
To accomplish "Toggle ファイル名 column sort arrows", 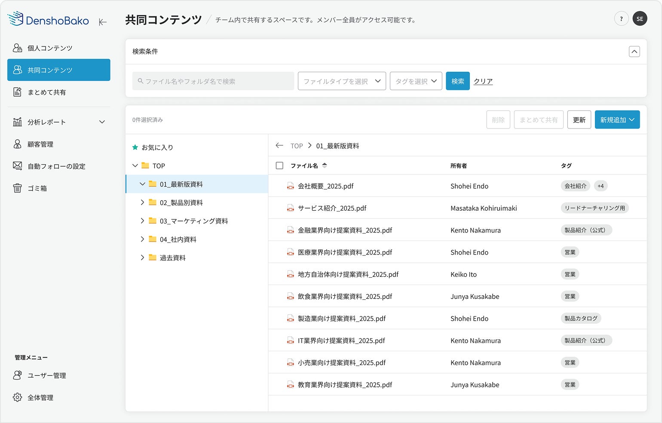I will click(325, 166).
